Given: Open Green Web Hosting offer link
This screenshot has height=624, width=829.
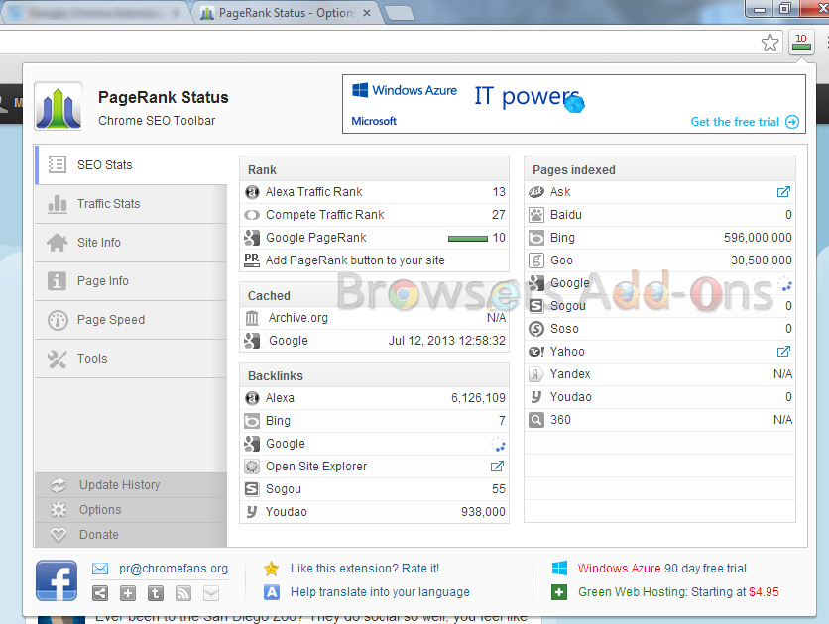Looking at the screenshot, I should click(x=678, y=592).
